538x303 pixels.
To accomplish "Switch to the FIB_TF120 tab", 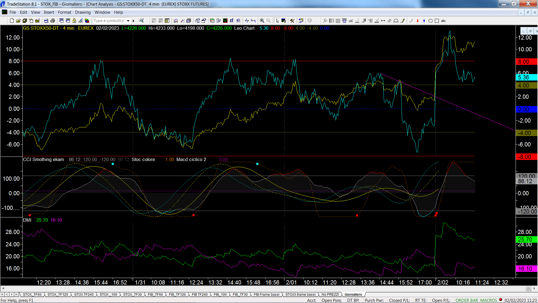I will click(177, 294).
